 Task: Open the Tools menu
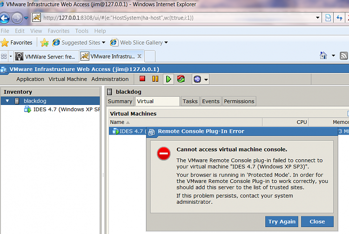[x=82, y=31]
